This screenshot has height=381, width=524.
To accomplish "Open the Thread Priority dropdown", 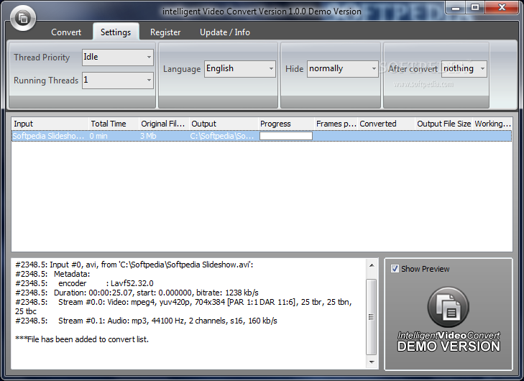I will coord(118,58).
